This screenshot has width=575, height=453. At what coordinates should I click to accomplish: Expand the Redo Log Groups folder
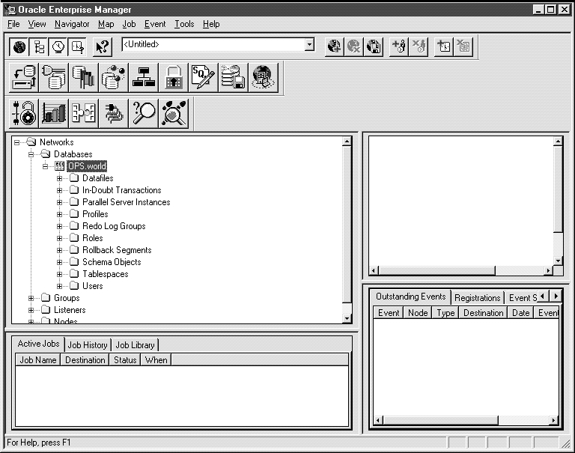59,226
